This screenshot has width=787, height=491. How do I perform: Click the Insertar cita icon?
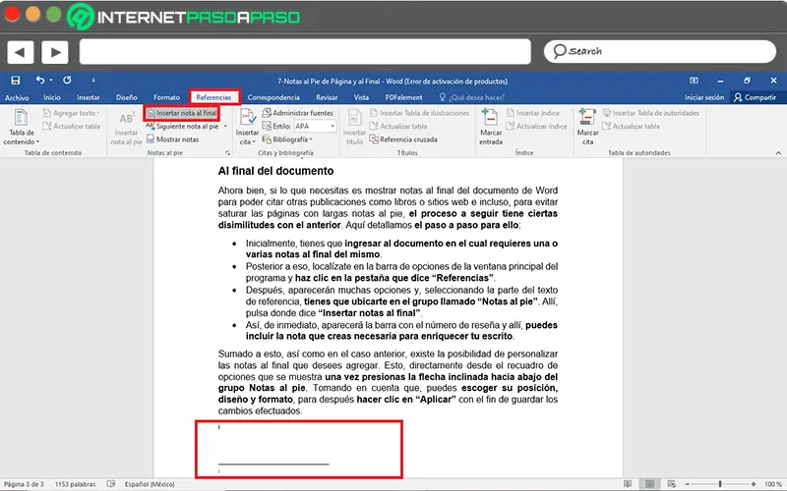coord(247,127)
